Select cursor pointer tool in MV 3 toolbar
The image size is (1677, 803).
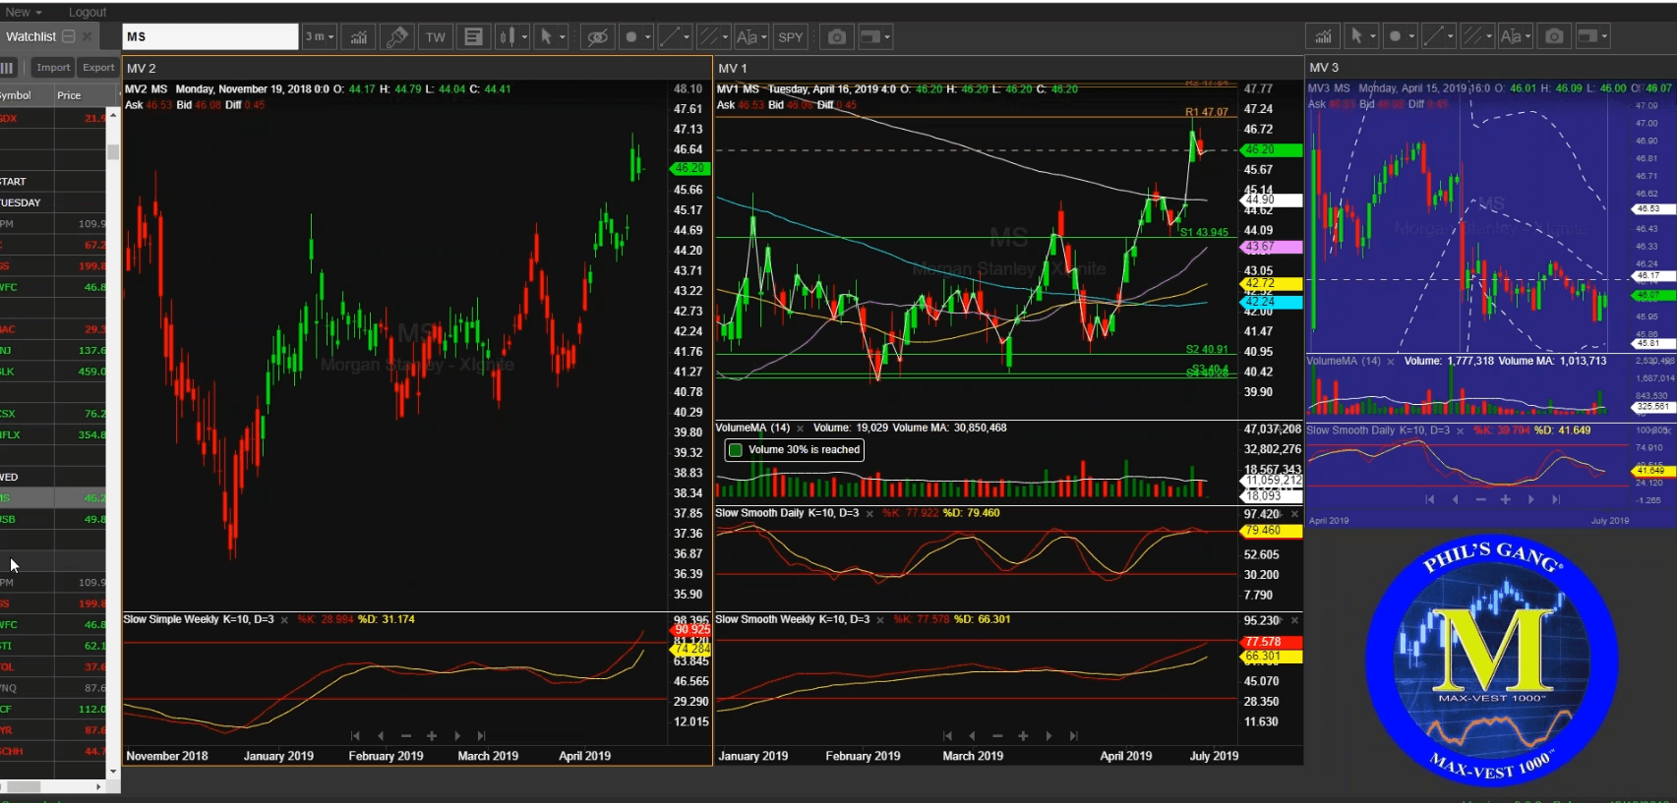pos(1357,37)
